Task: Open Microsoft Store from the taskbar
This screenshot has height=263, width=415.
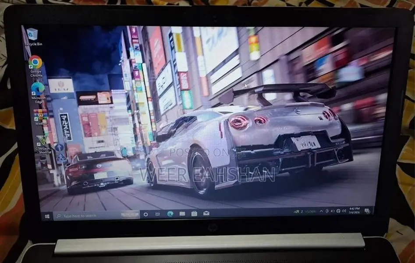Action: (x=194, y=213)
